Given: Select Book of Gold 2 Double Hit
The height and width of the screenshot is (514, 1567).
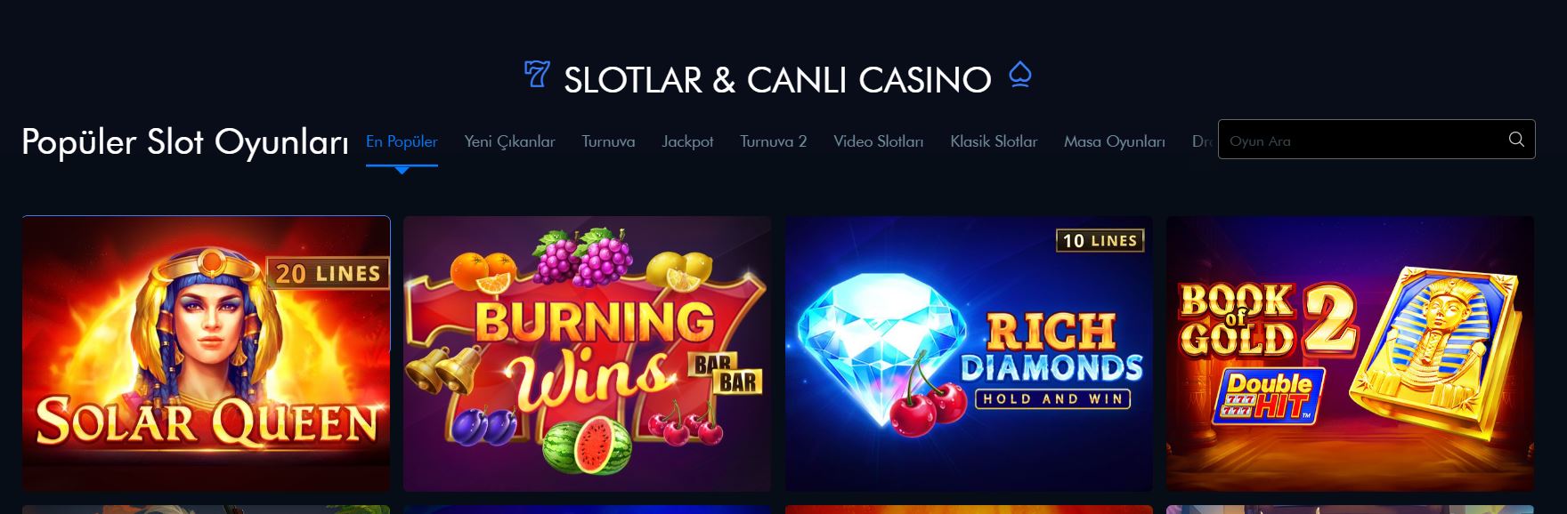Looking at the screenshot, I should (x=1350, y=353).
